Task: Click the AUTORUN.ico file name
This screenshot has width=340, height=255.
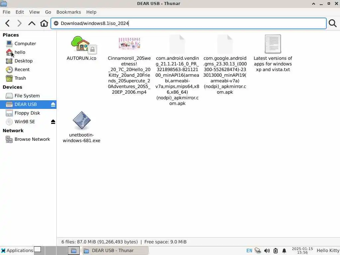Action: point(82,58)
